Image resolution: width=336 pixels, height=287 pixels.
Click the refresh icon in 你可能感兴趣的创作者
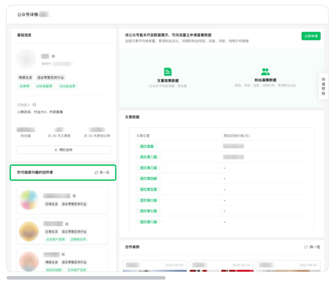tap(96, 173)
